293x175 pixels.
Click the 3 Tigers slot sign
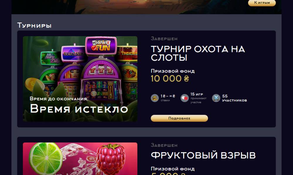pyautogui.click(x=127, y=53)
